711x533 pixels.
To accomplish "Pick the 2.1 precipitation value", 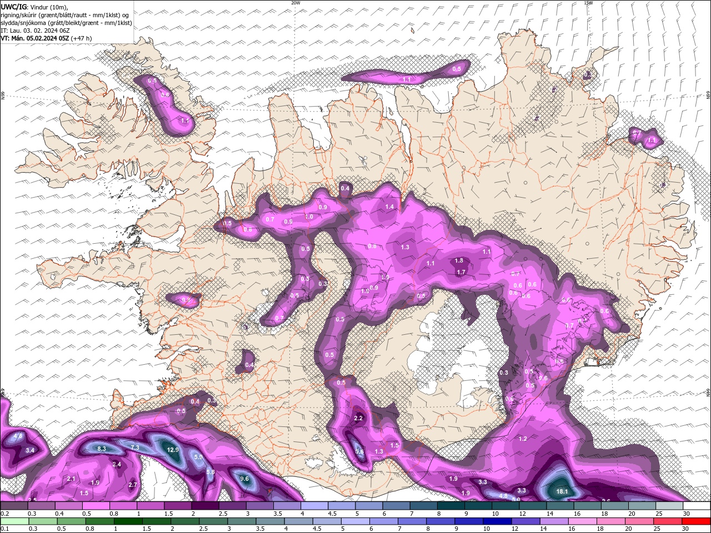I will [71, 479].
